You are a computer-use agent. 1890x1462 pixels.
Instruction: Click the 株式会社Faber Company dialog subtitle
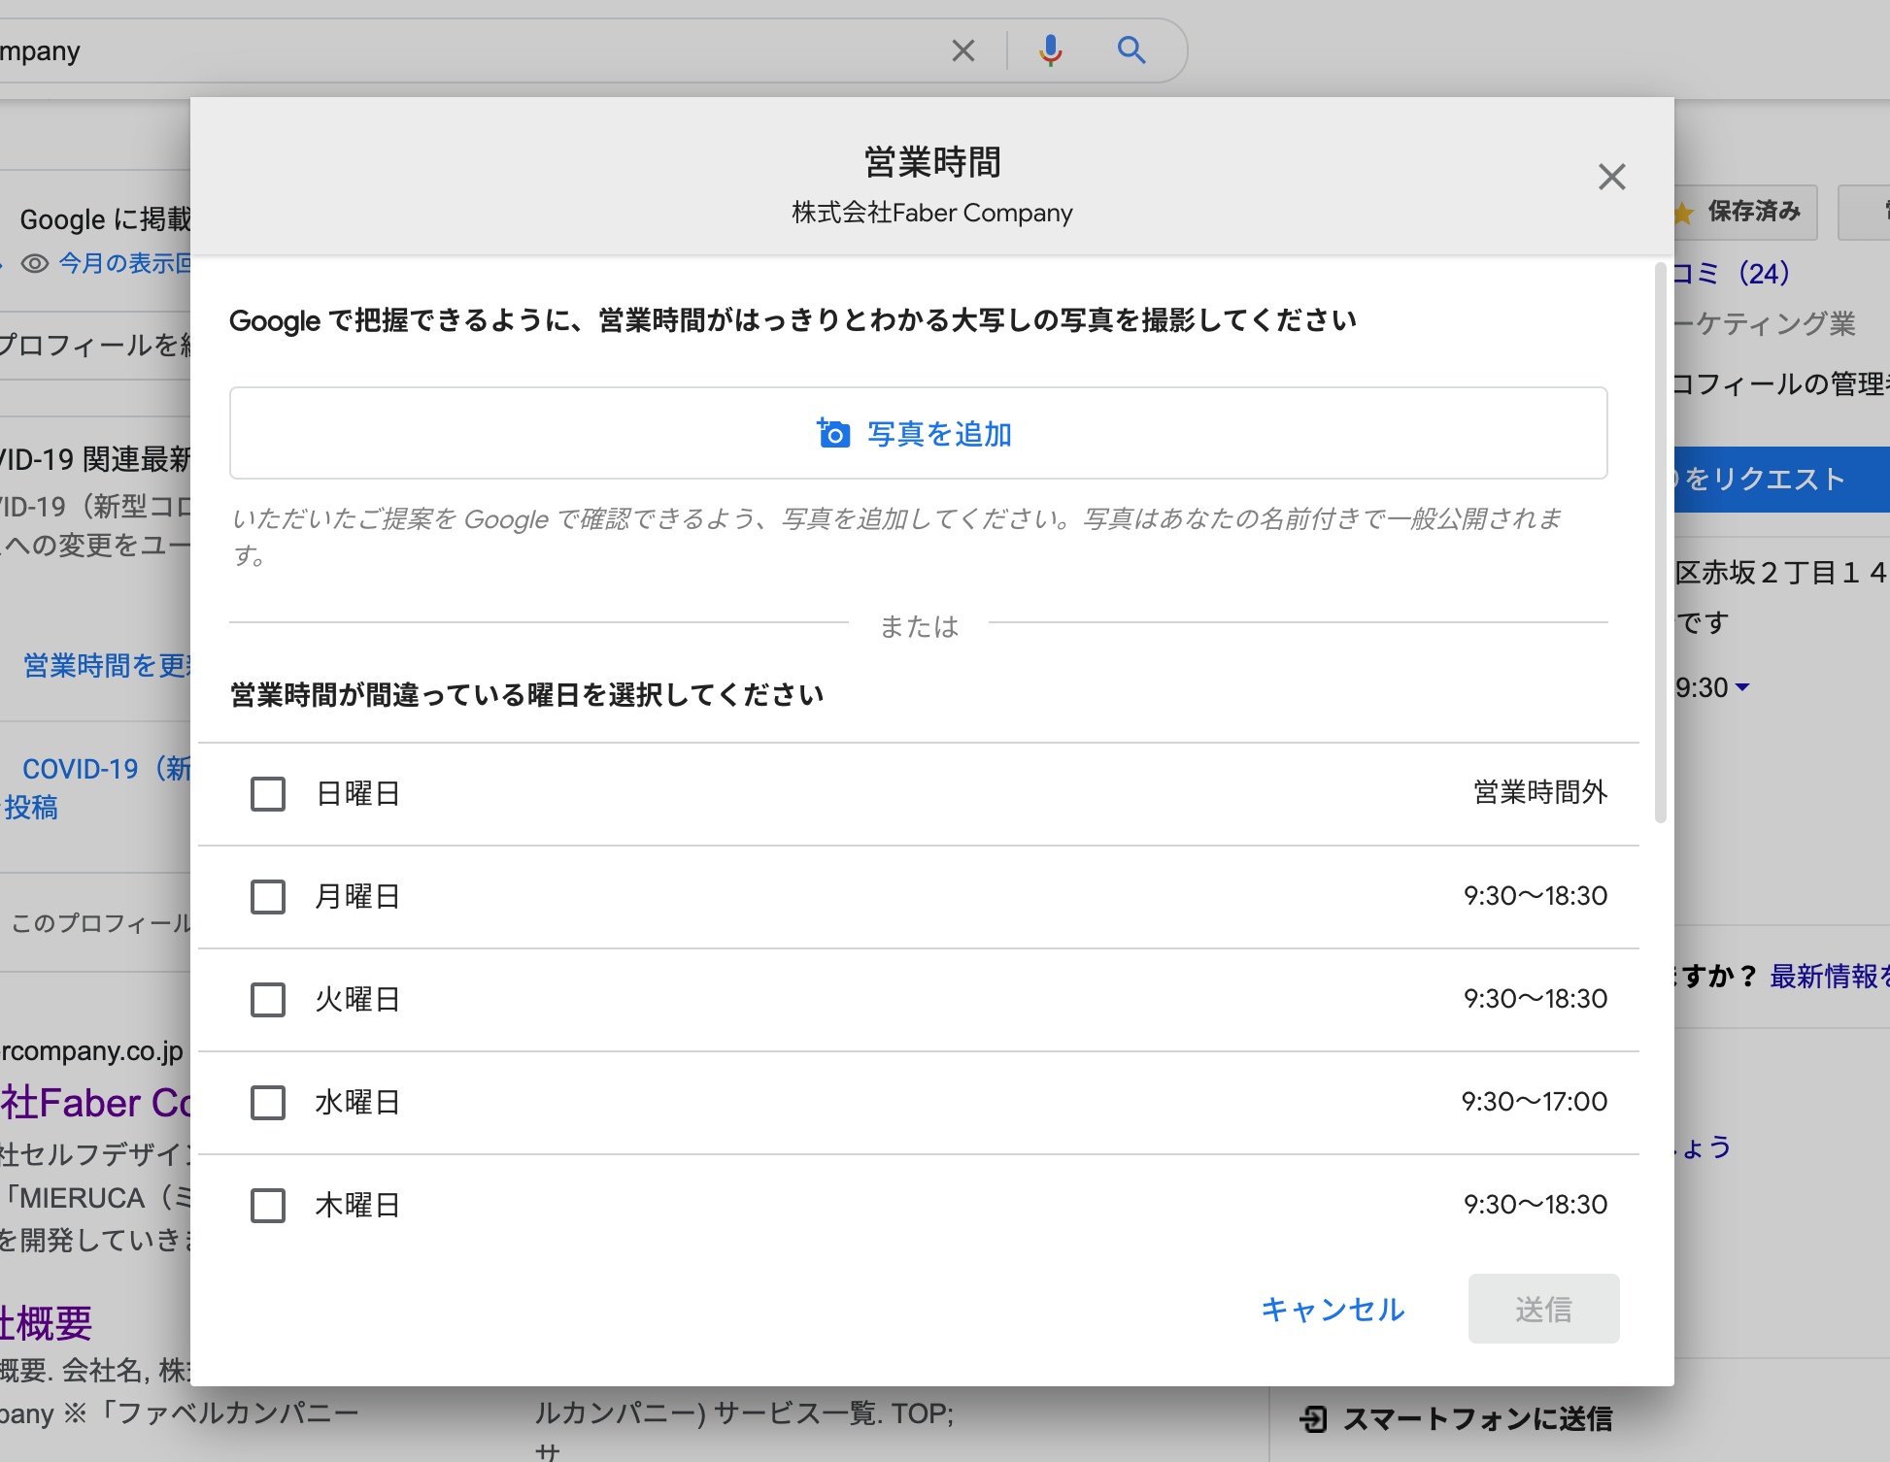pyautogui.click(x=932, y=213)
